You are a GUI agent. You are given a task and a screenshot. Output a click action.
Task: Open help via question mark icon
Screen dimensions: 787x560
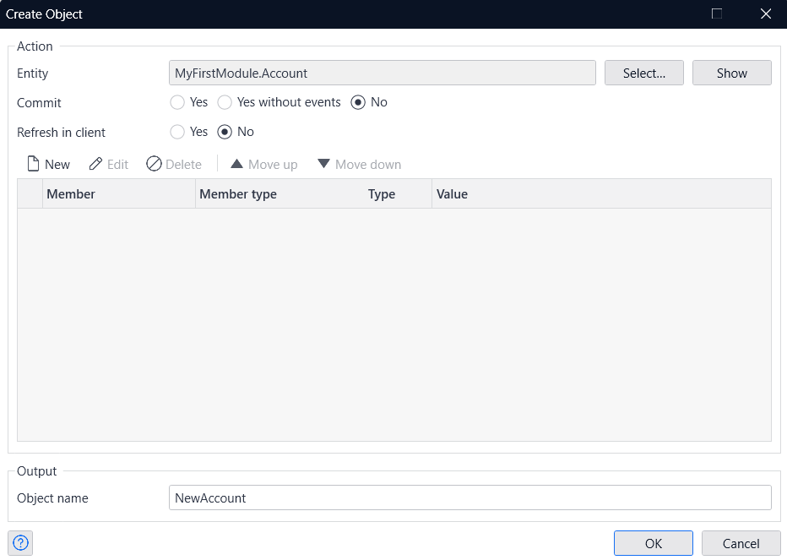(x=21, y=543)
